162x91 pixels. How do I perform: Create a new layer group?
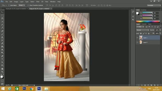point(151,85)
